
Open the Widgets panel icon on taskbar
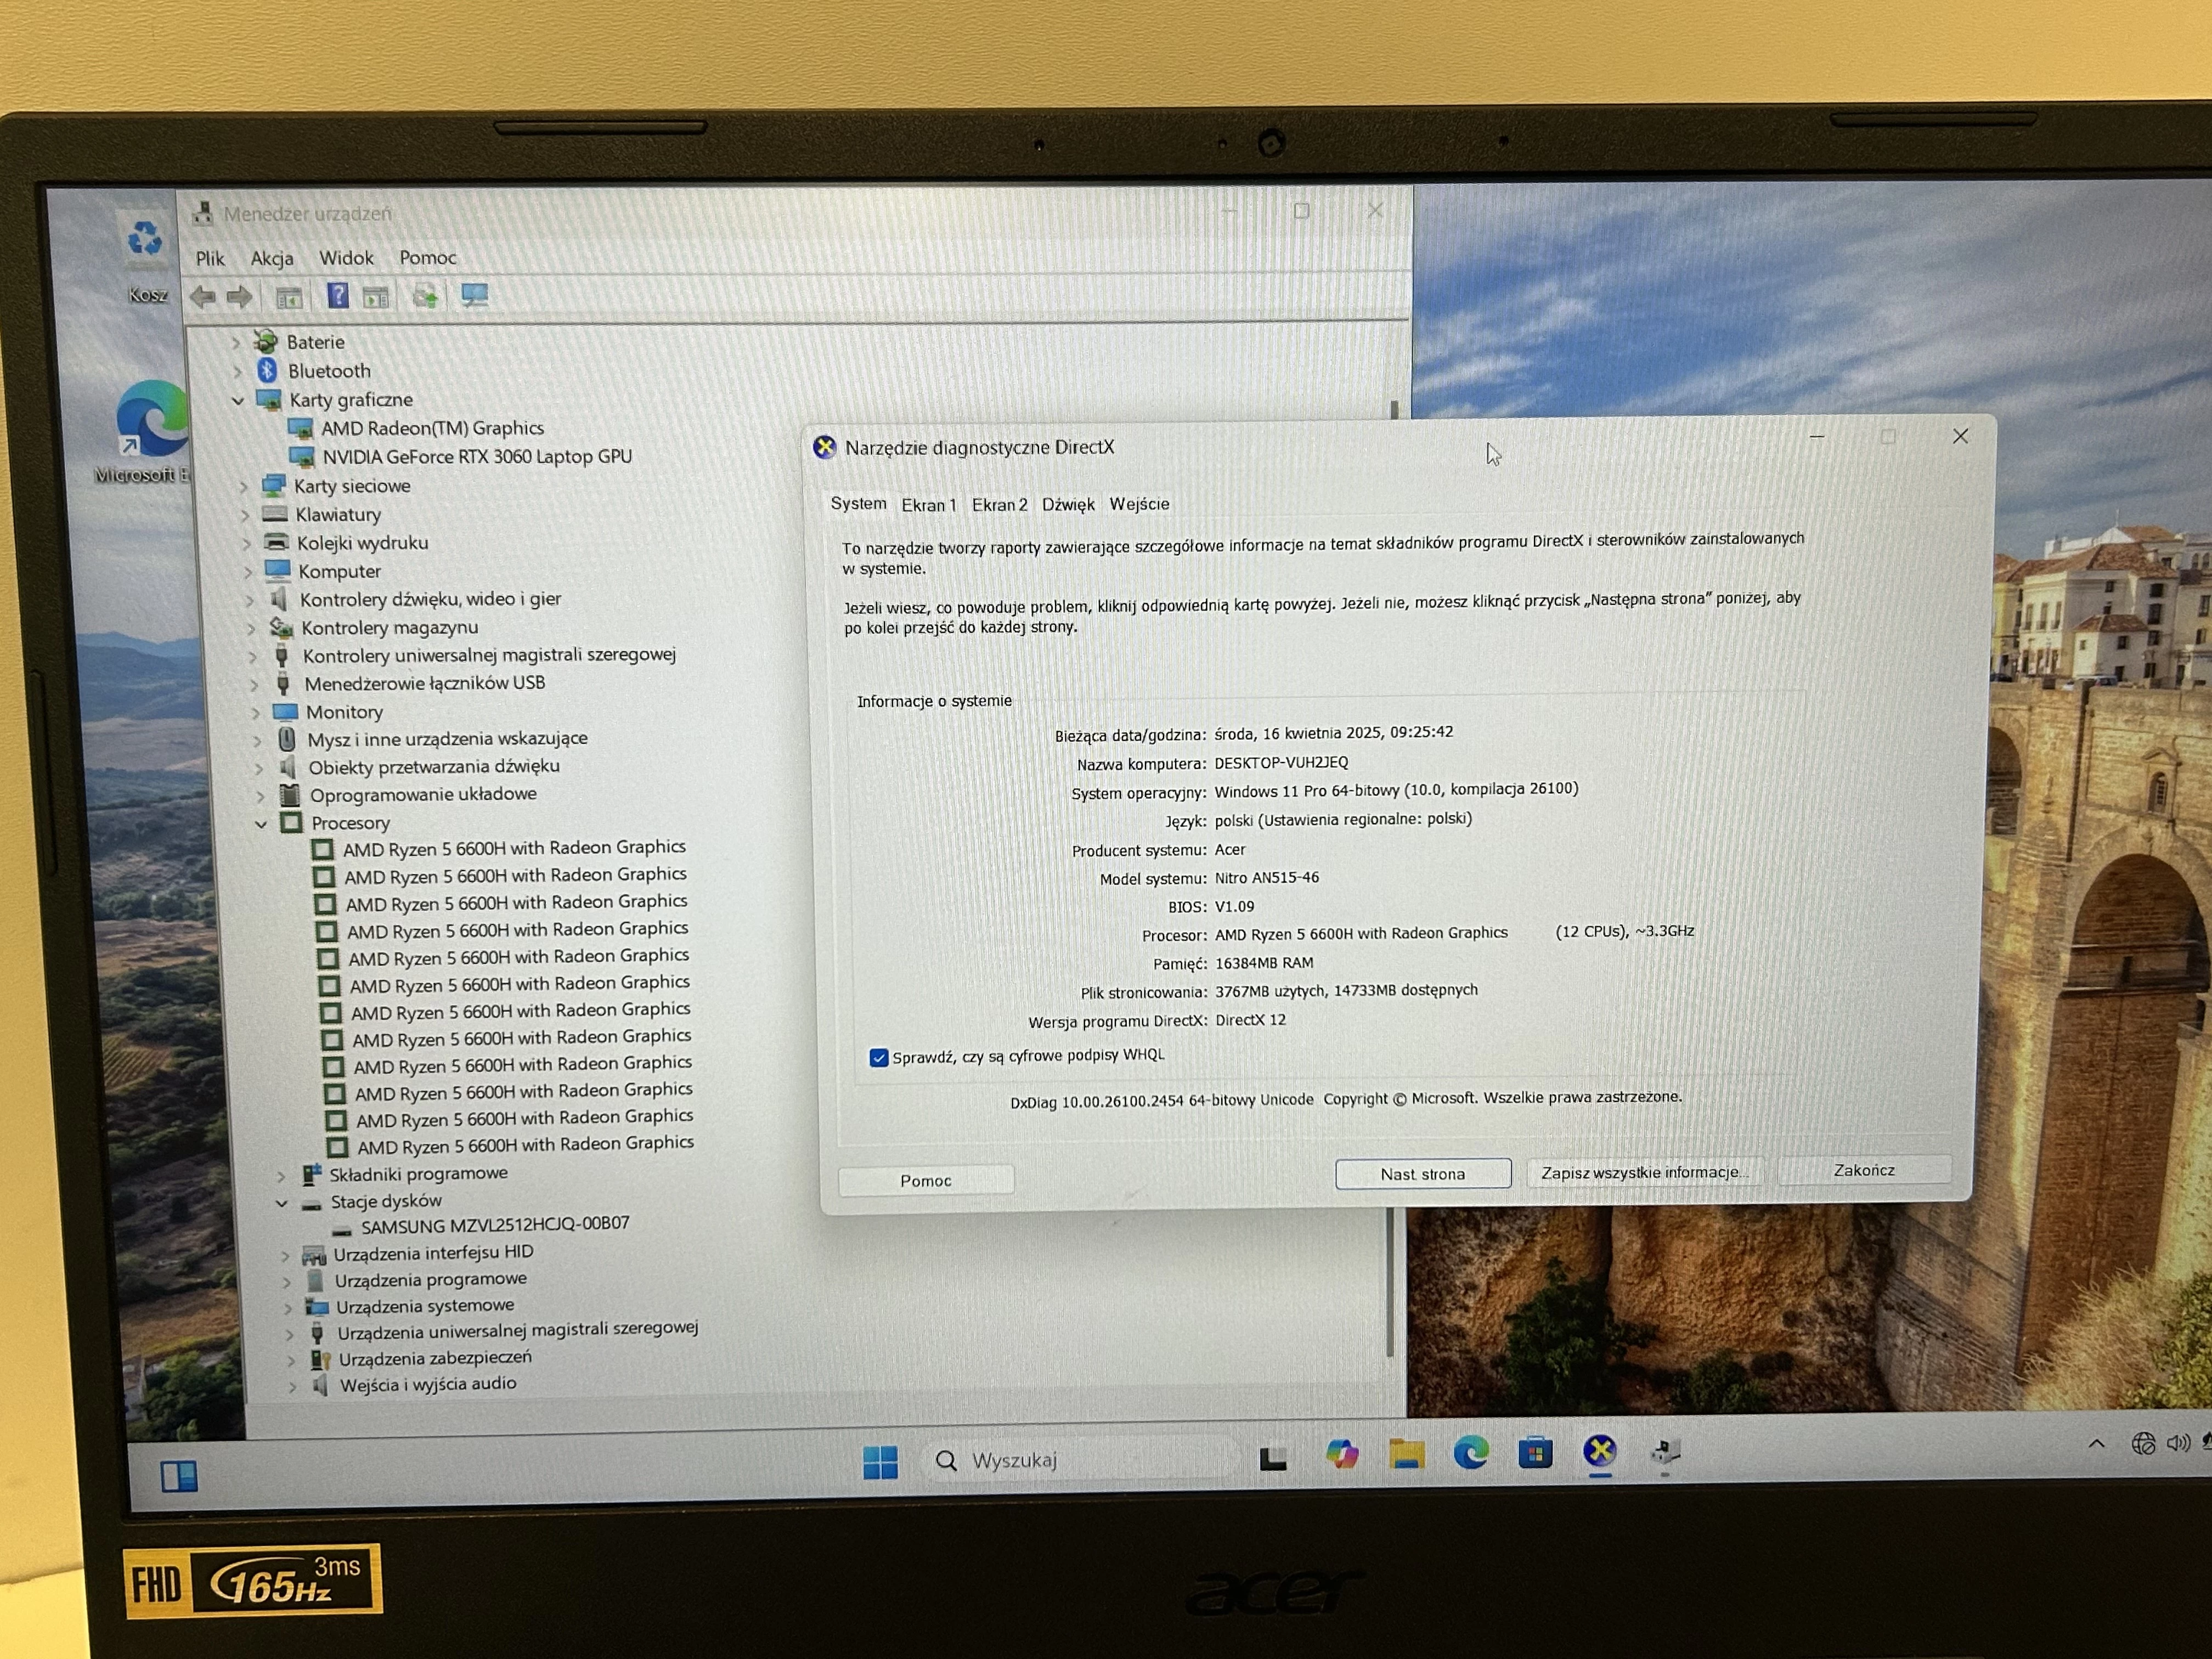tap(179, 1476)
